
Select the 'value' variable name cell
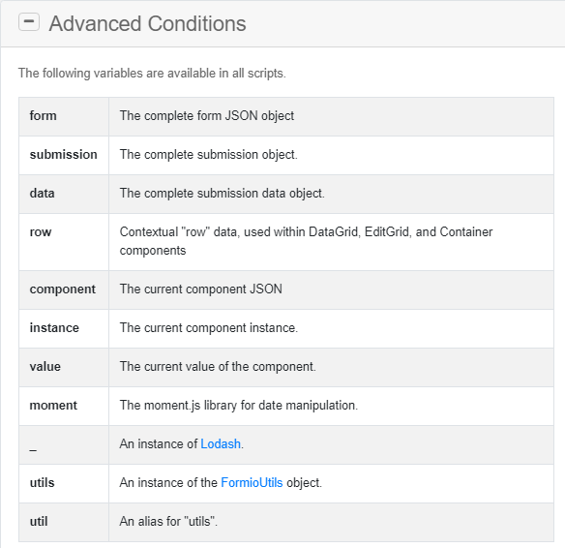click(x=64, y=367)
